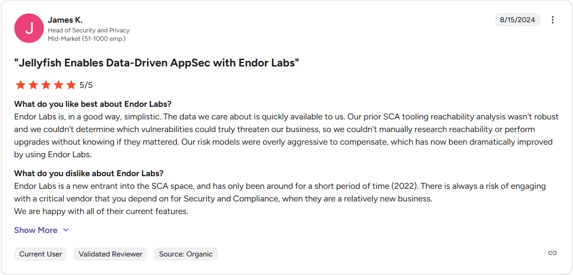The height and width of the screenshot is (275, 573).
Task: Click the 5/5 rating display
Action: 86,85
